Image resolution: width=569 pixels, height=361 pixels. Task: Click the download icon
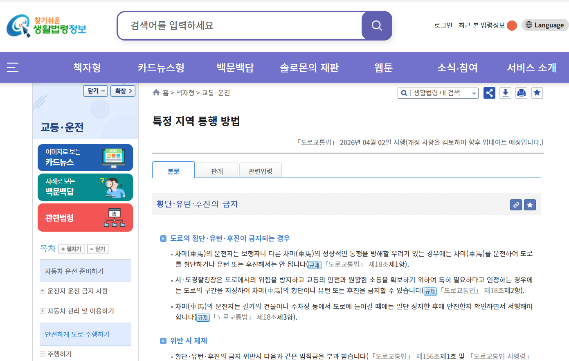click(506, 93)
